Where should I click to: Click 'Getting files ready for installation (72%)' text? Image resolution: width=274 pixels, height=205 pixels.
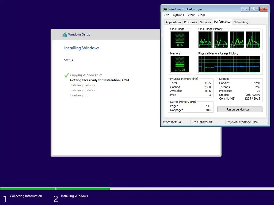click(99, 80)
